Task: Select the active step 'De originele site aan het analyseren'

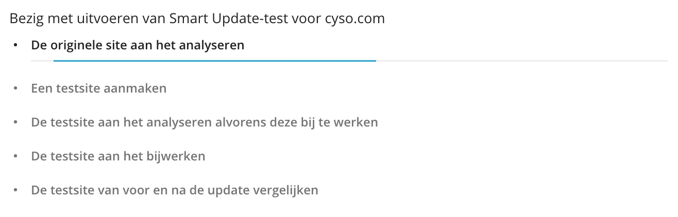Action: click(x=138, y=45)
